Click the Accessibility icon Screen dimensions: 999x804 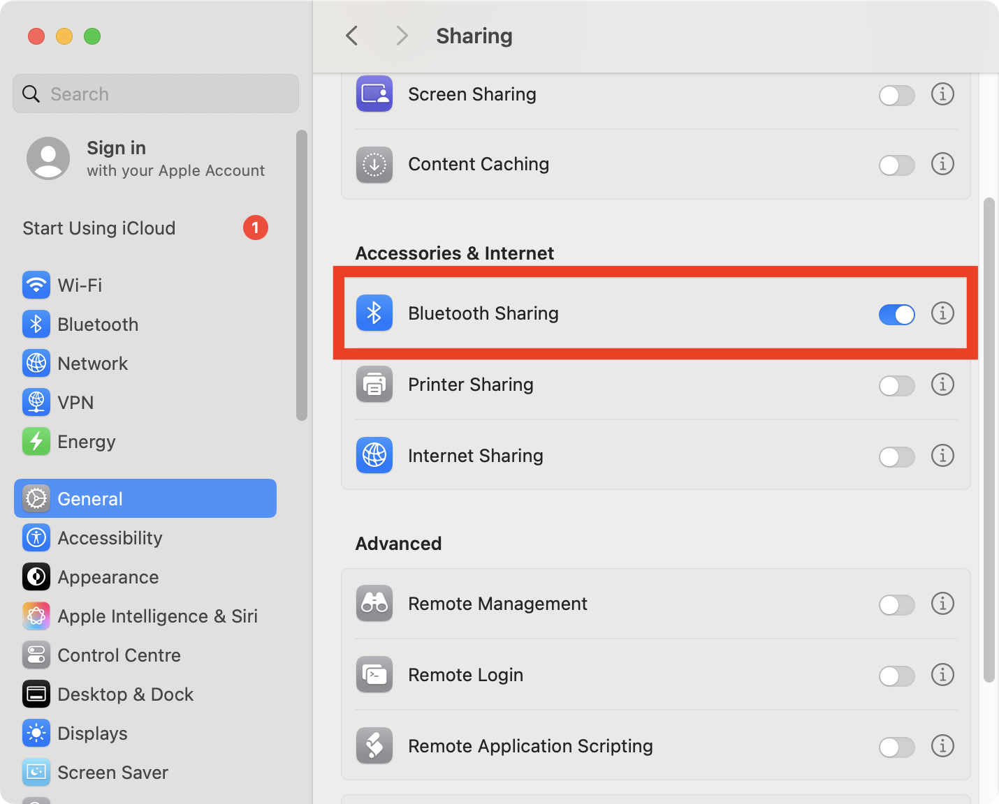tap(36, 537)
